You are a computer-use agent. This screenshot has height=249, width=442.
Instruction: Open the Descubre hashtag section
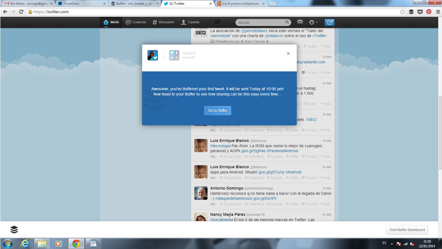(163, 22)
